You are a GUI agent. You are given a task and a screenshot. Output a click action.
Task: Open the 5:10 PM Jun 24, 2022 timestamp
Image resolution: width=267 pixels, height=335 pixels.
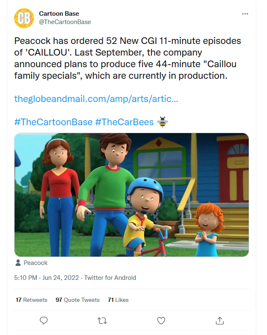pyautogui.click(x=47, y=278)
